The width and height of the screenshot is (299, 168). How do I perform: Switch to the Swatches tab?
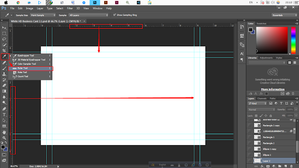point(261,24)
